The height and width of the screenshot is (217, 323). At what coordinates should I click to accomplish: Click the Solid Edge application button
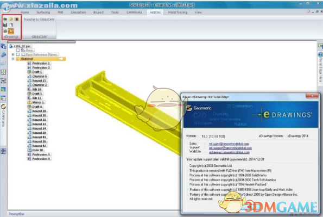click(6, 8)
